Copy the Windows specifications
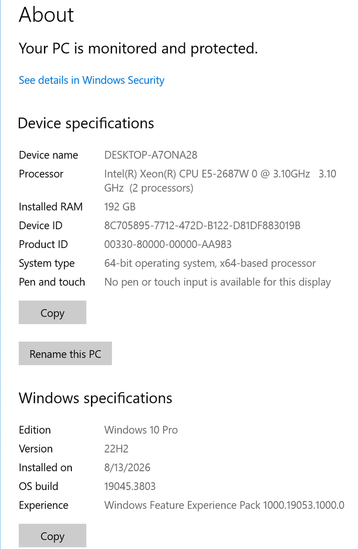Viewport: 358px width, 549px height. (x=53, y=536)
